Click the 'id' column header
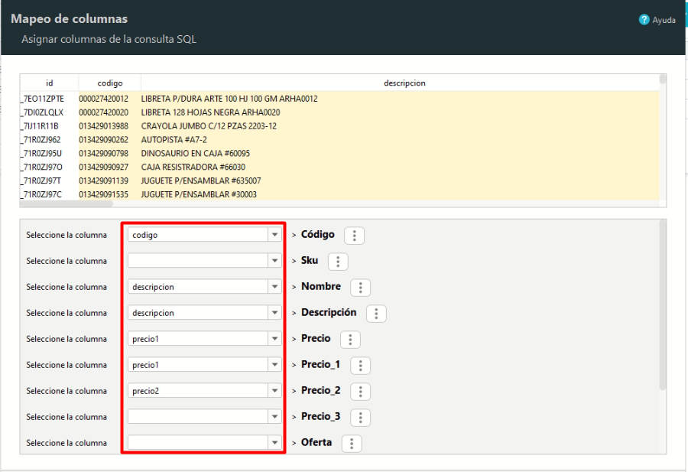This screenshot has width=688, height=472. tap(49, 83)
